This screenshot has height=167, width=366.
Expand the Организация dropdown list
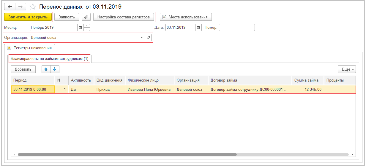(142, 38)
